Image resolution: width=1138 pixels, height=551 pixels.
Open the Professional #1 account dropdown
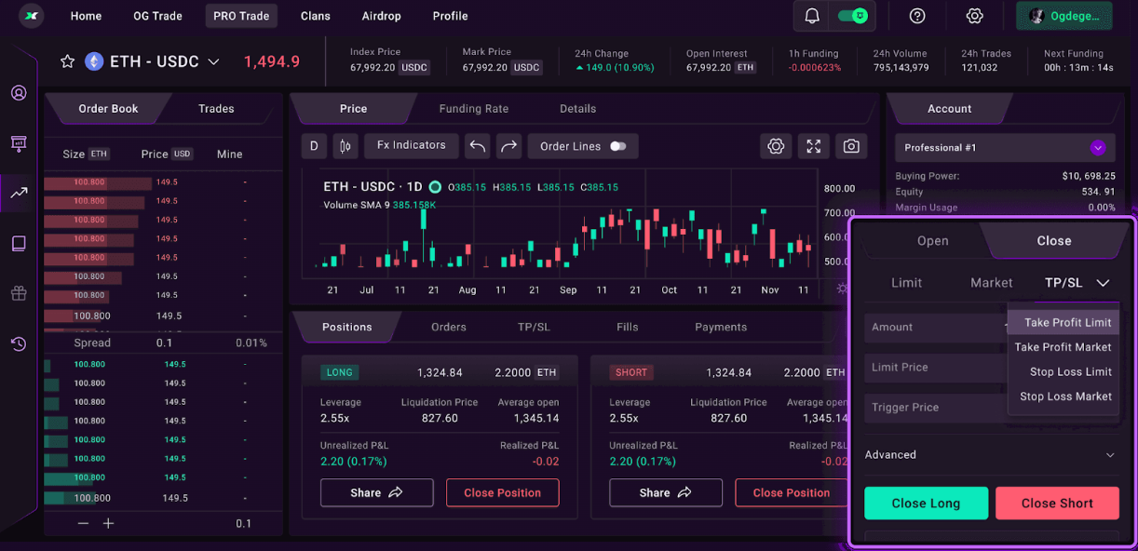[1097, 147]
